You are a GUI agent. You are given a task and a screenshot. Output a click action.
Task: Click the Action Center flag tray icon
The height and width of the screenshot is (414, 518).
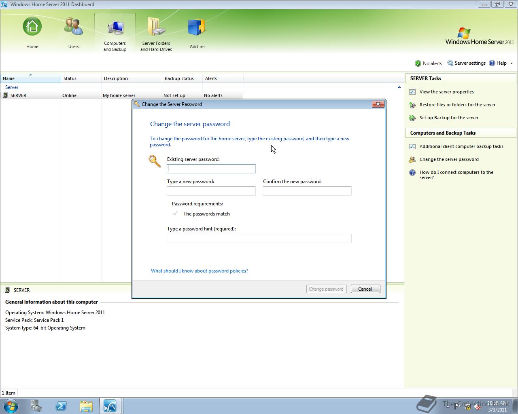click(x=457, y=406)
